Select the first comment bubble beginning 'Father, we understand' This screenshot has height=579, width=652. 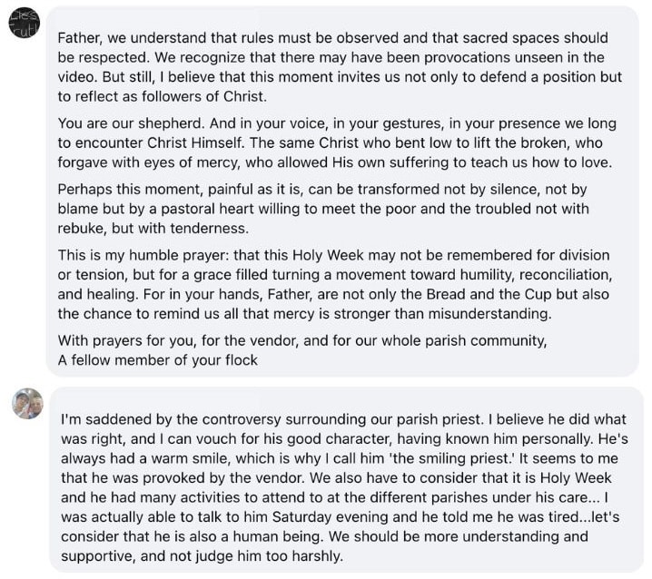(x=342, y=191)
